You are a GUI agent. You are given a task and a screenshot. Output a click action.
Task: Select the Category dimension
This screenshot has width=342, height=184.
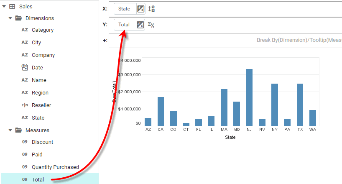click(x=42, y=30)
